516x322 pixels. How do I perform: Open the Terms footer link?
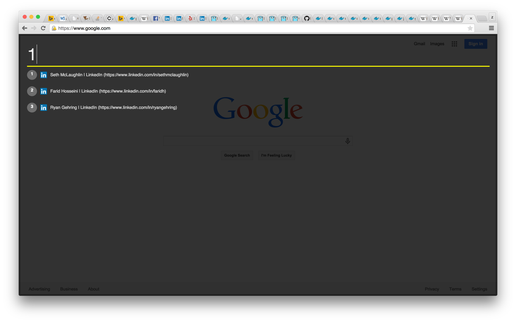point(455,289)
